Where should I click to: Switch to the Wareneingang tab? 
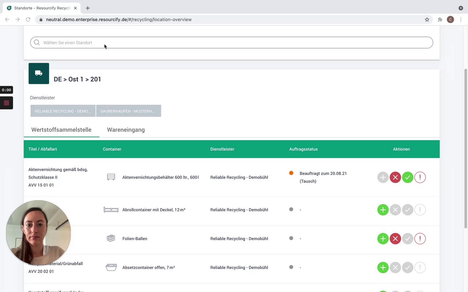126,130
